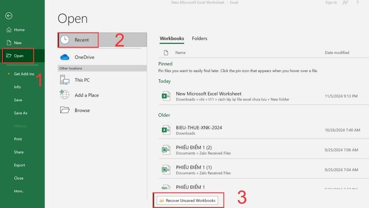This screenshot has height=208, width=369.
Task: Click the This PC computer icon
Action: coord(64,80)
